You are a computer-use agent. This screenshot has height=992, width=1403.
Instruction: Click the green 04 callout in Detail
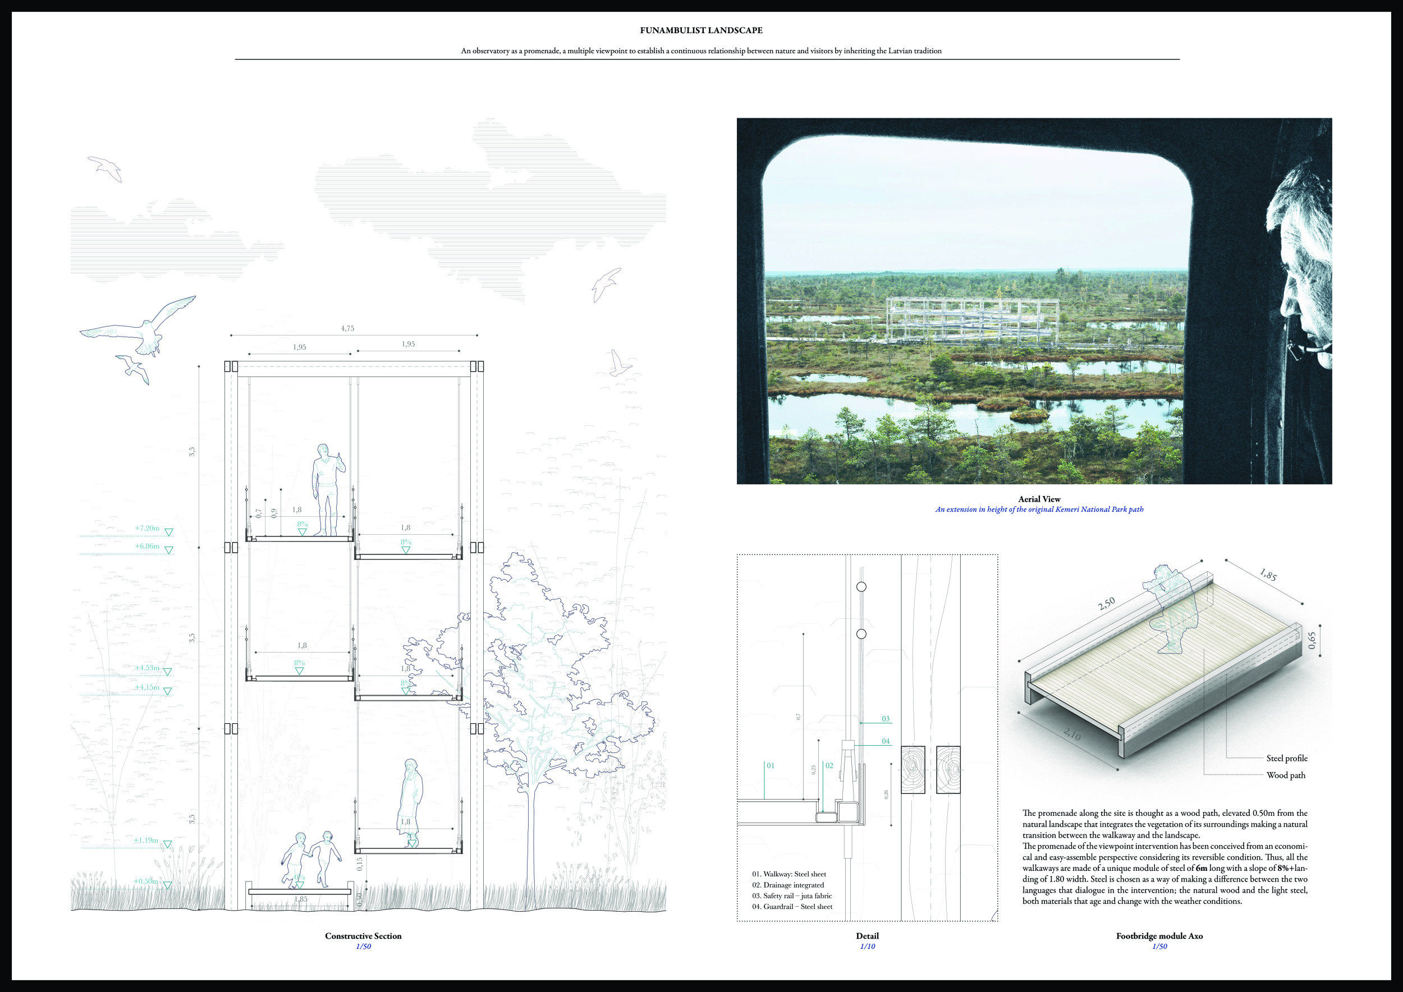tap(886, 741)
